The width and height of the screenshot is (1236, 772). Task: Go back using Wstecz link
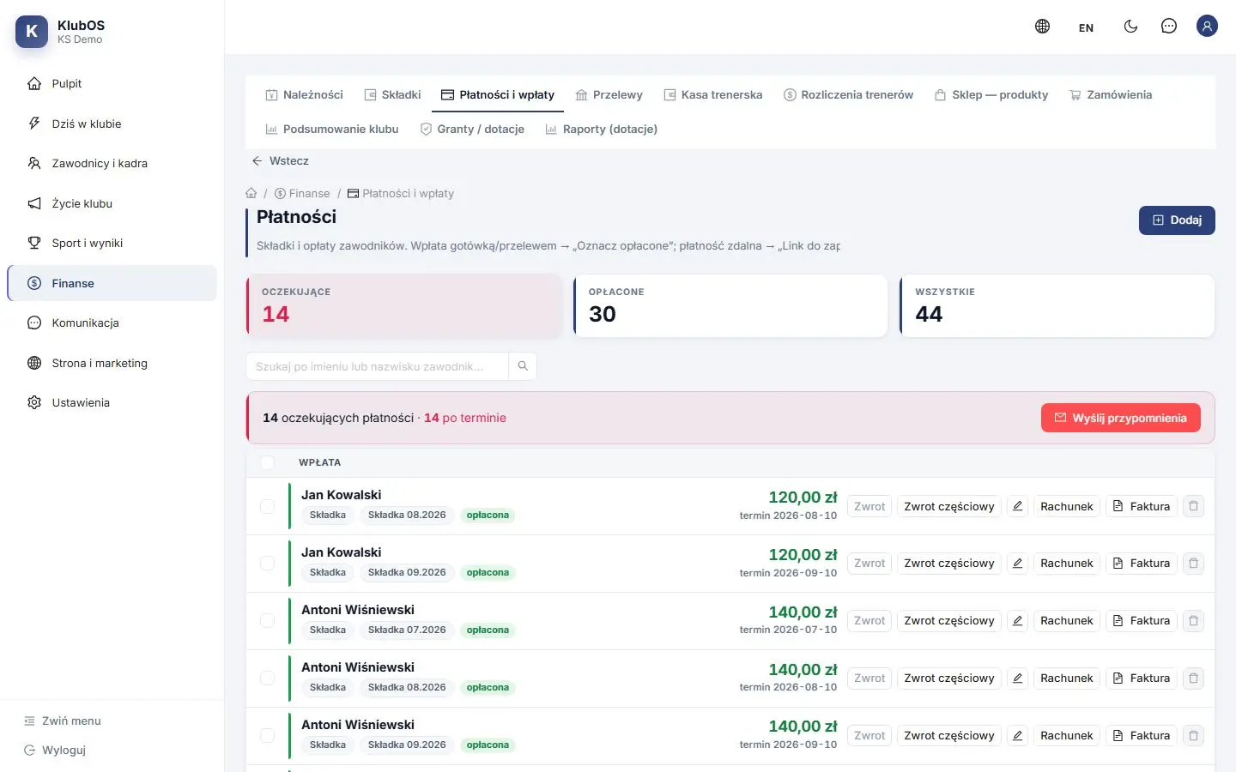[280, 161]
